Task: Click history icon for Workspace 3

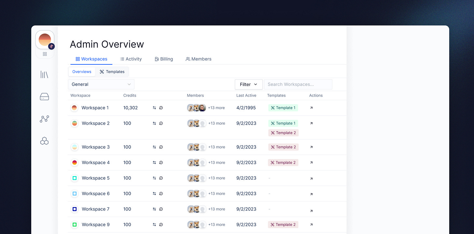Action: pos(161,147)
